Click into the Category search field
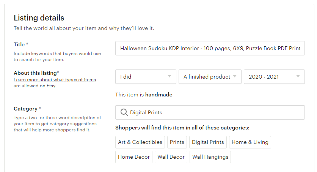 coord(210,112)
